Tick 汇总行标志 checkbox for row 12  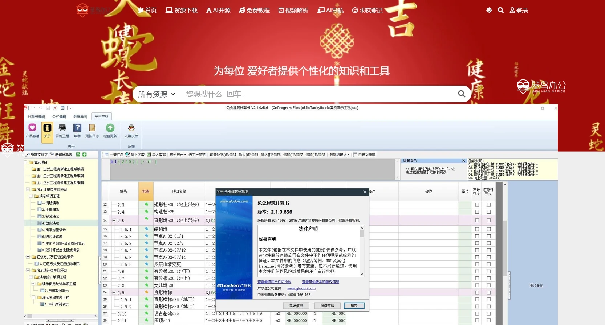point(489,205)
